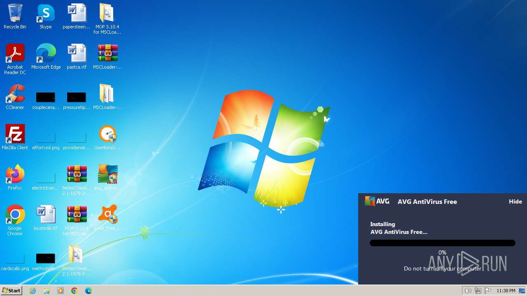Select cardscalls.png file
The image size is (527, 296).
point(15,262)
